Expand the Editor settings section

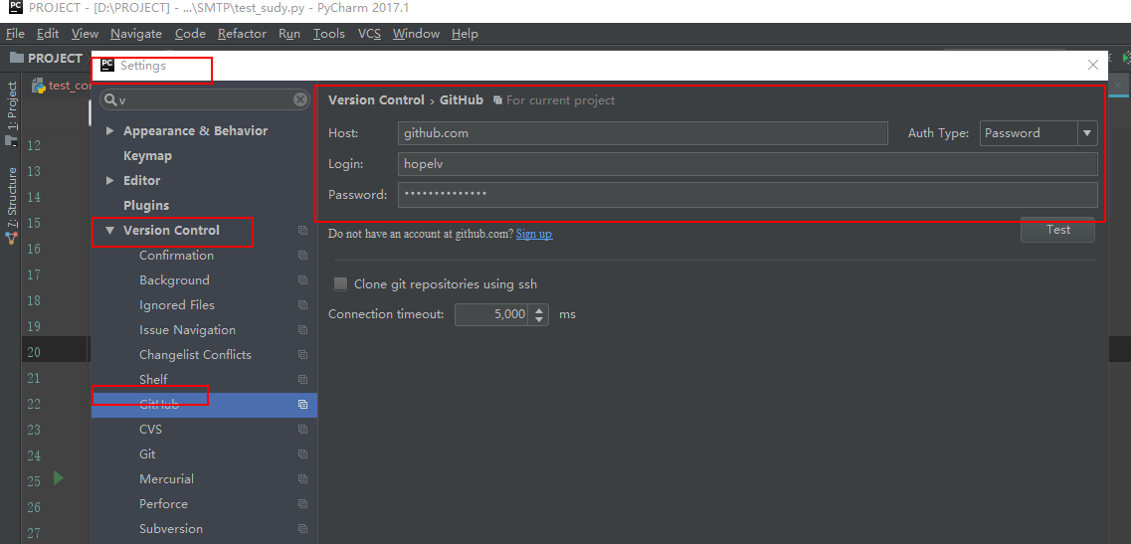click(109, 180)
